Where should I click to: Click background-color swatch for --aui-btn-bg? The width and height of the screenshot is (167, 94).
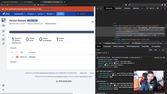[x=115, y=61]
